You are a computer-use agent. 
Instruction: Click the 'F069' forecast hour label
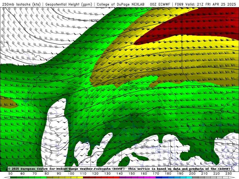179,4
